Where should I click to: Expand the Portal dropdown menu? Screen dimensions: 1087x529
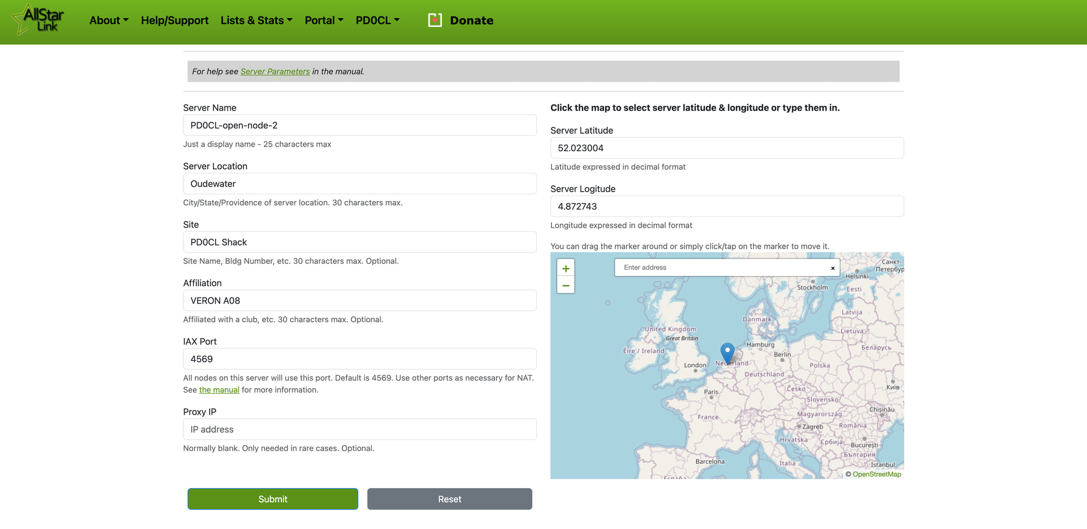(324, 20)
